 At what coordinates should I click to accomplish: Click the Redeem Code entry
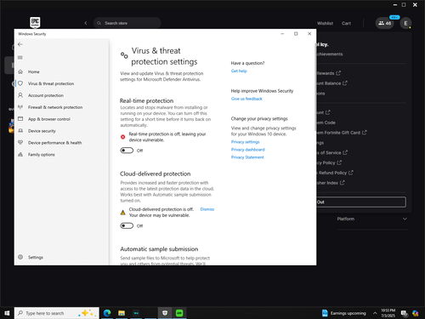(x=326, y=122)
